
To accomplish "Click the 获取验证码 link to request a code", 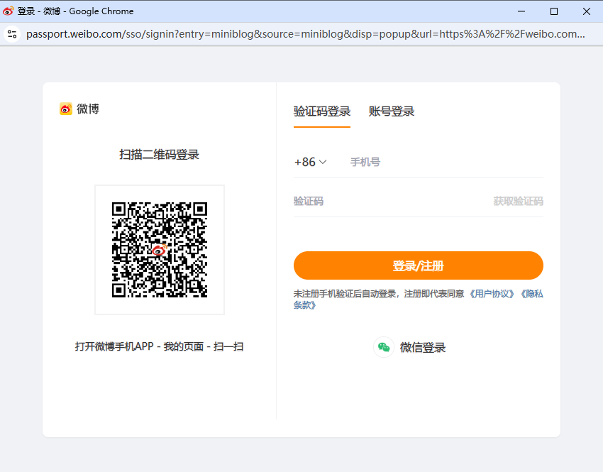I will 516,201.
